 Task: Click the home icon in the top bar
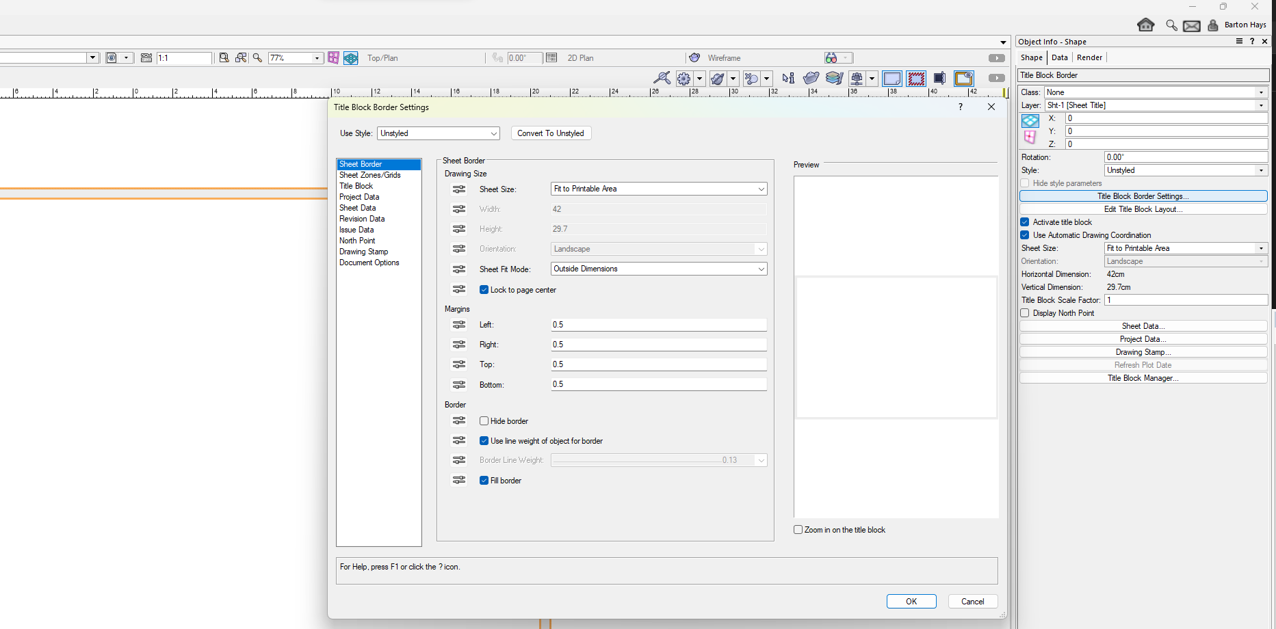tap(1145, 25)
